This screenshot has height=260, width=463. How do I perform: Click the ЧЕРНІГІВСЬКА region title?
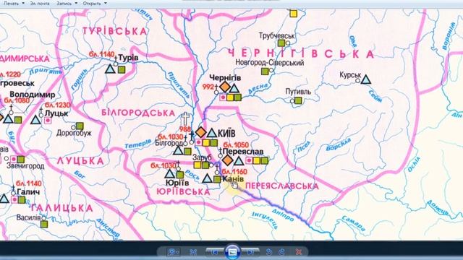pyautogui.click(x=301, y=53)
